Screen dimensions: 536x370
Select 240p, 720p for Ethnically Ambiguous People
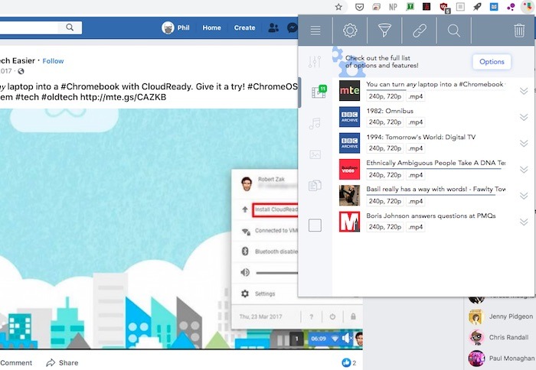point(385,175)
